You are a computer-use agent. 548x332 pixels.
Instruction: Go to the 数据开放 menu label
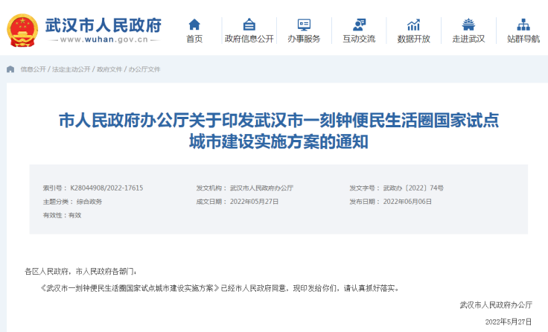(x=413, y=39)
